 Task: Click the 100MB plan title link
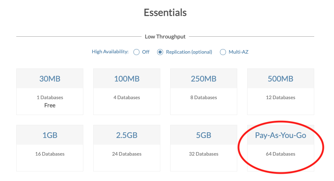(x=127, y=79)
